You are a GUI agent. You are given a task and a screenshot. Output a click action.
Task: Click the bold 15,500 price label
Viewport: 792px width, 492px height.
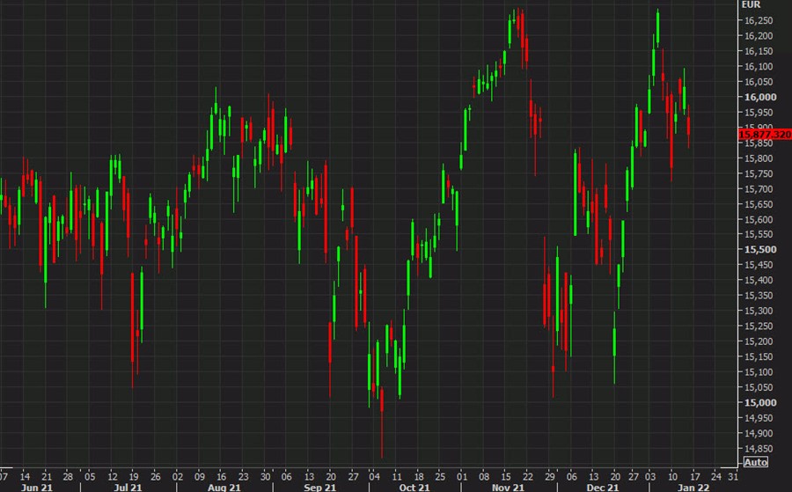pos(760,250)
